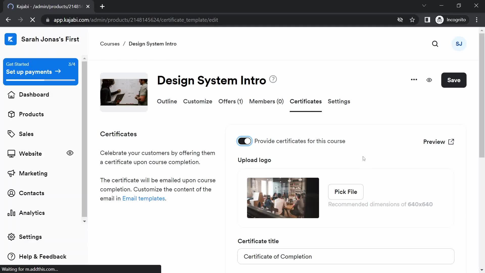Click the Dashboard sidebar icon
Viewport: 485px width, 273px height.
(x=11, y=94)
